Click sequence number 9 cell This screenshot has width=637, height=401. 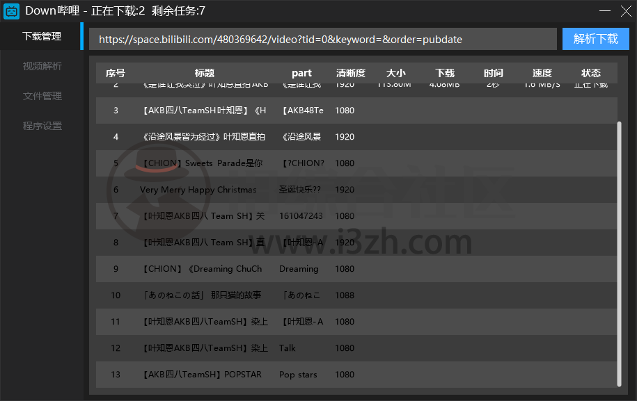pos(116,269)
